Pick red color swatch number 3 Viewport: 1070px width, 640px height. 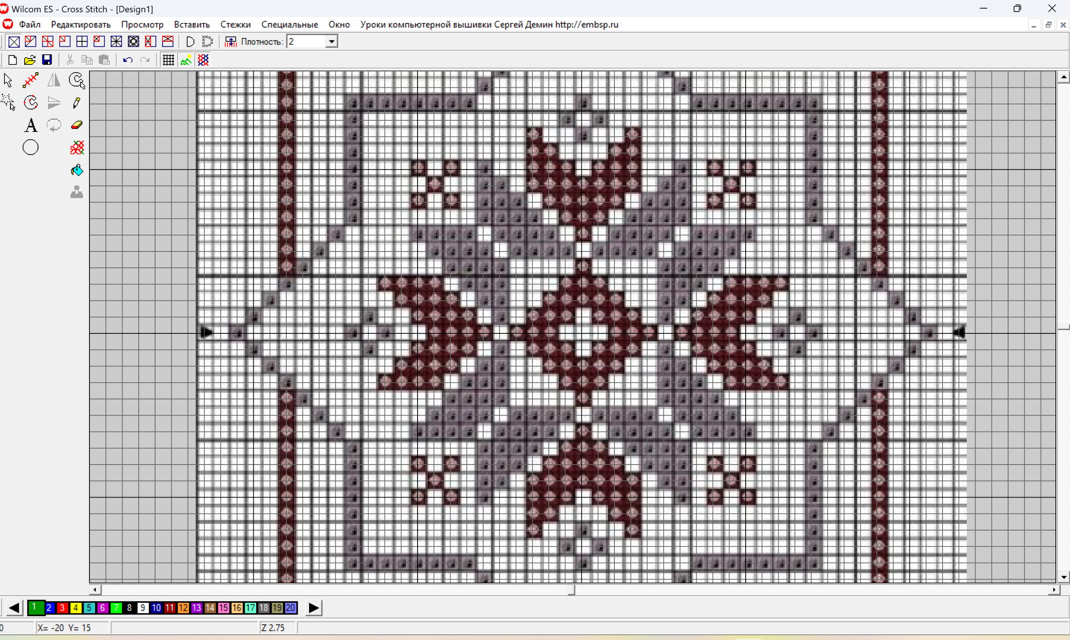(x=62, y=608)
